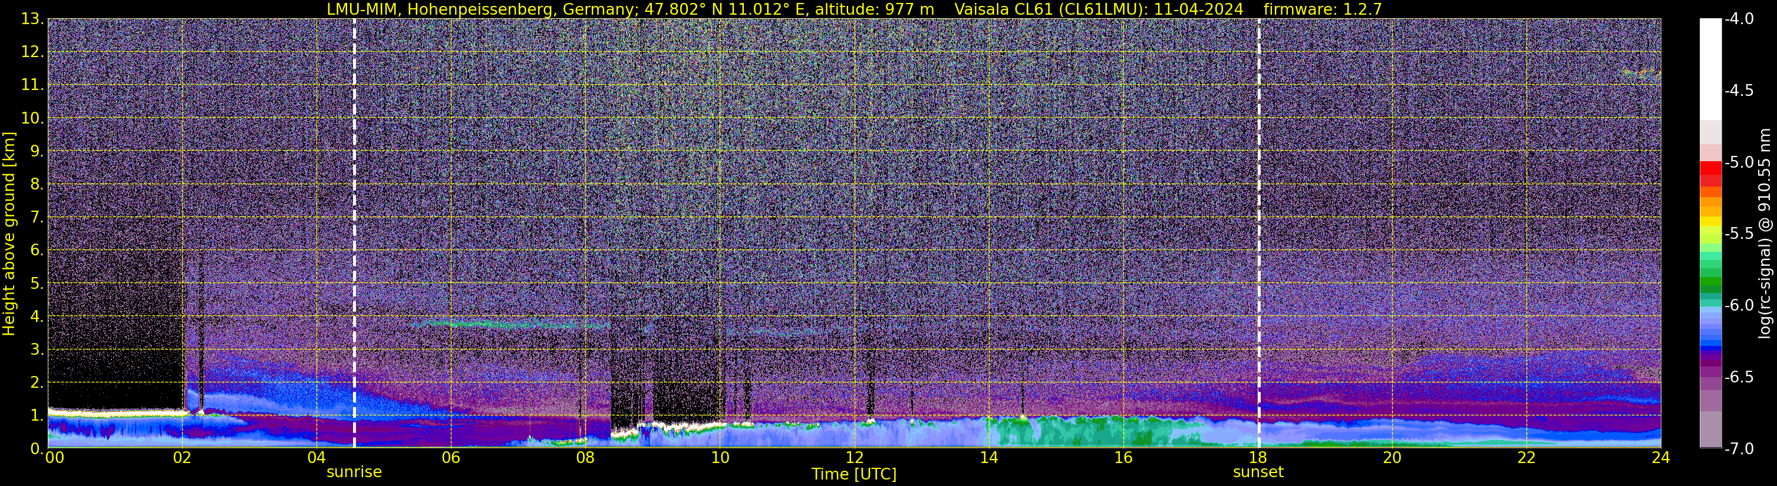Screen dimensions: 1777x486
Task: Click the 1 km height tick label
Action: tap(37, 416)
